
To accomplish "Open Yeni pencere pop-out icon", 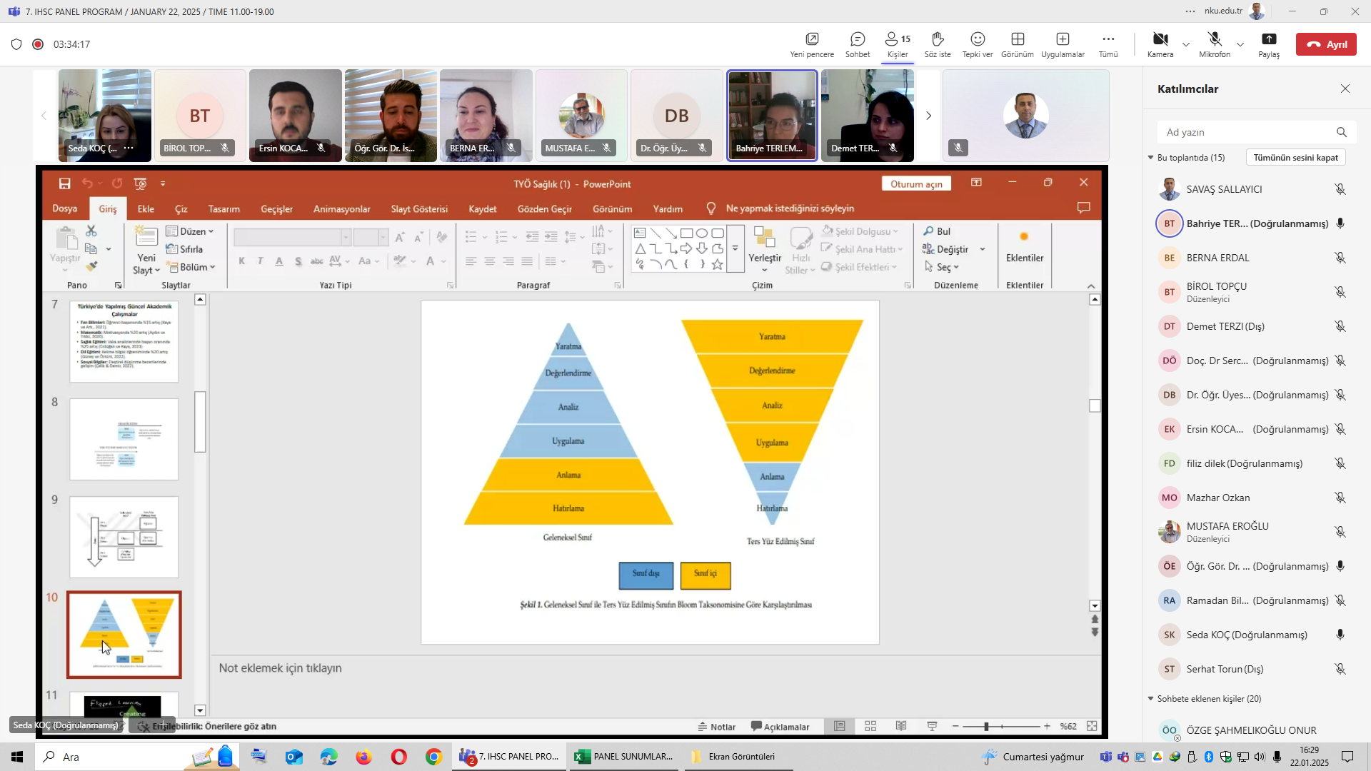I will 812,44.
